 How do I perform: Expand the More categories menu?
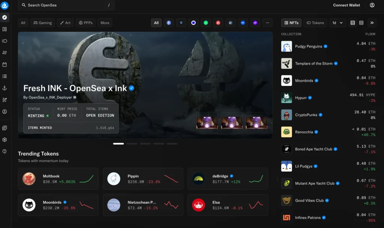[x=105, y=23]
